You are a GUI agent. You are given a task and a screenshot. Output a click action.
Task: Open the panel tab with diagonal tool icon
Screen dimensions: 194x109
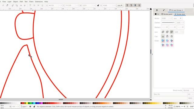tap(164, 10)
